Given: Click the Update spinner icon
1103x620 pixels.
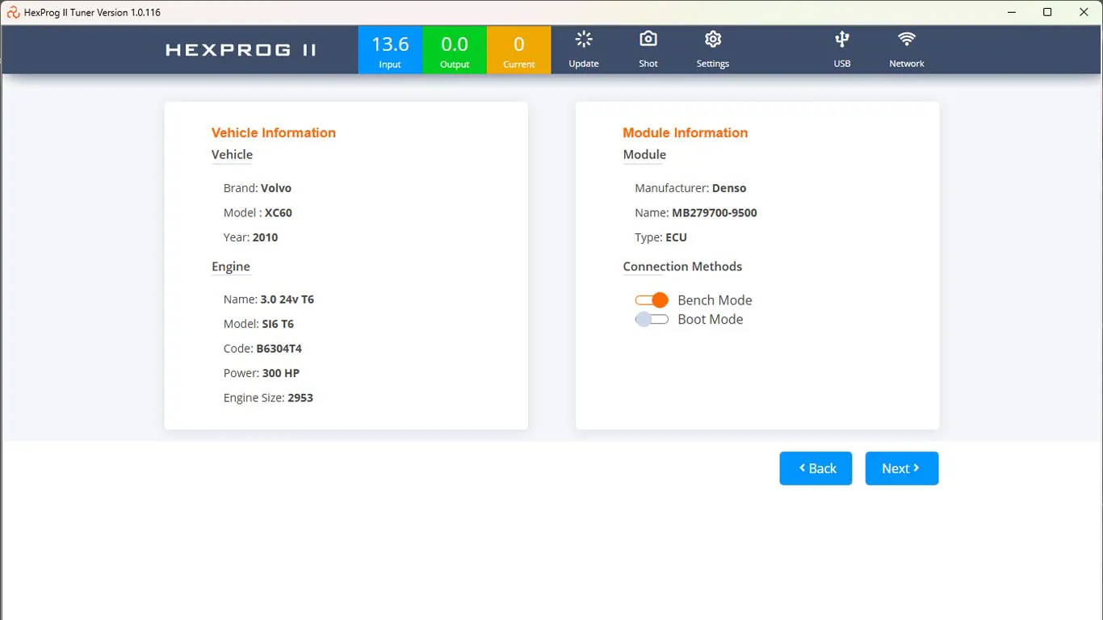Looking at the screenshot, I should [x=584, y=40].
